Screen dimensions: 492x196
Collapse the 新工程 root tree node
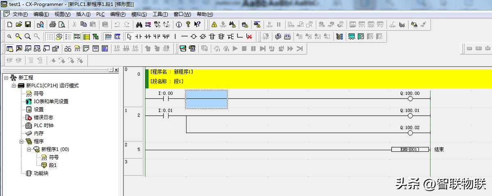pyautogui.click(x=6, y=77)
